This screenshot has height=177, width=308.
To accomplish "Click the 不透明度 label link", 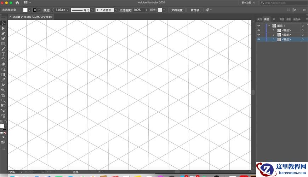I will click(125, 10).
